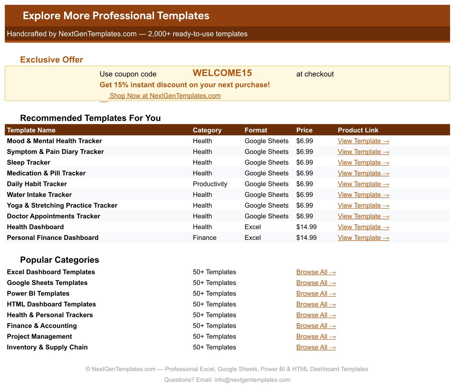Viewport: 455px width, 388px height.
Task: Click the Productivity category cell
Action: click(x=210, y=184)
